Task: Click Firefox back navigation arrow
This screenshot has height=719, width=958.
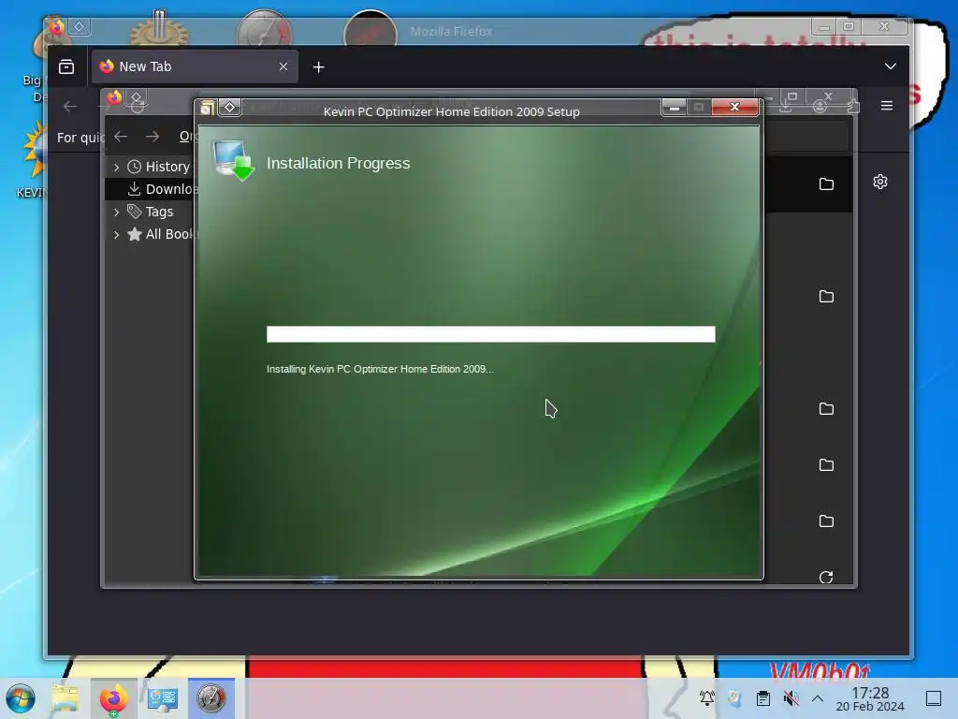Action: click(x=70, y=107)
